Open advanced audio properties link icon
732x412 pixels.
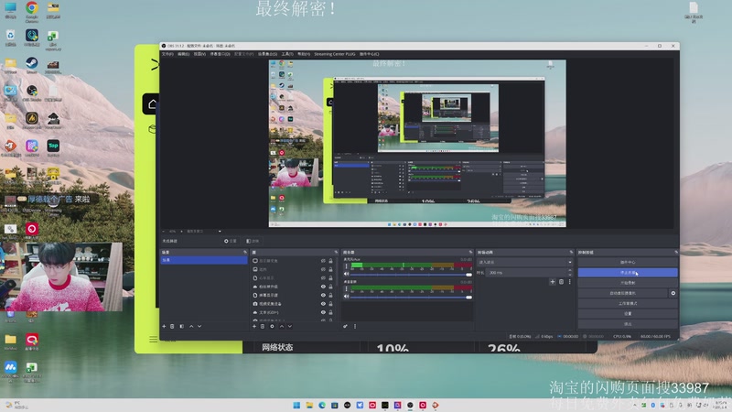tap(346, 326)
